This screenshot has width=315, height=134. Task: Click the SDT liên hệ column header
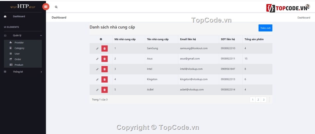click(x=228, y=39)
